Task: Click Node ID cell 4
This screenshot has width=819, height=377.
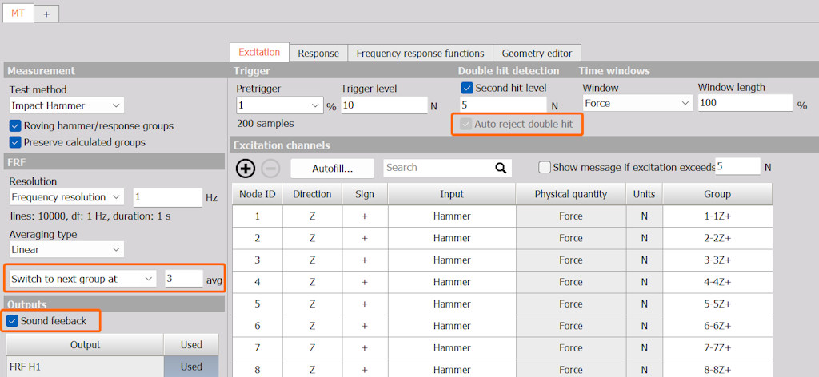Action: coord(257,282)
